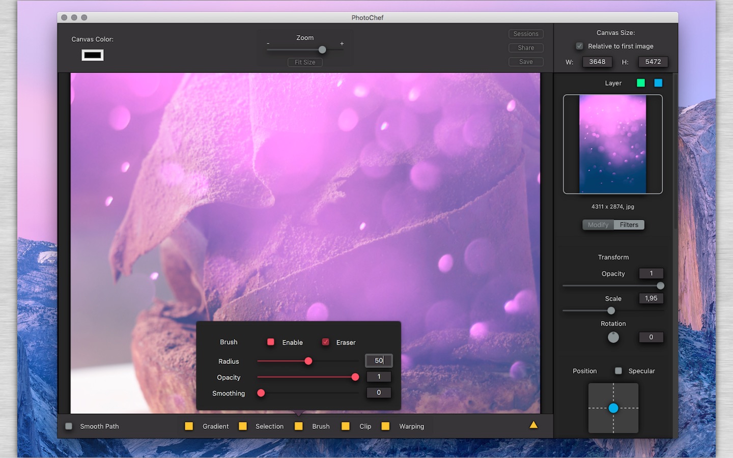This screenshot has height=458, width=733.
Task: Click the brush Radius slider handle
Action: 308,361
